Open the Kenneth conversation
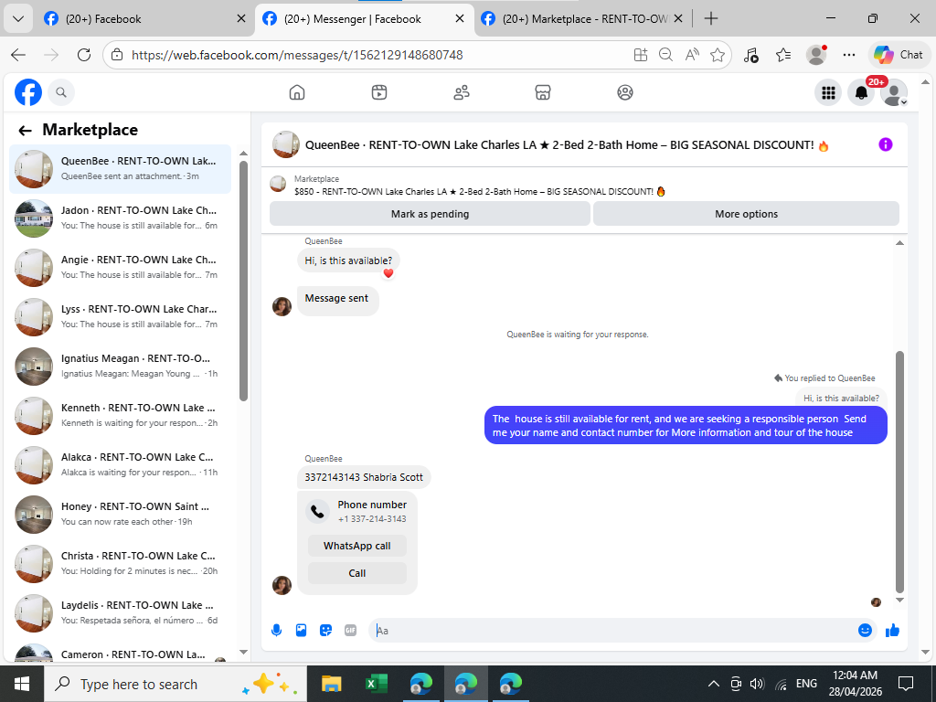936x702 pixels. (120, 416)
